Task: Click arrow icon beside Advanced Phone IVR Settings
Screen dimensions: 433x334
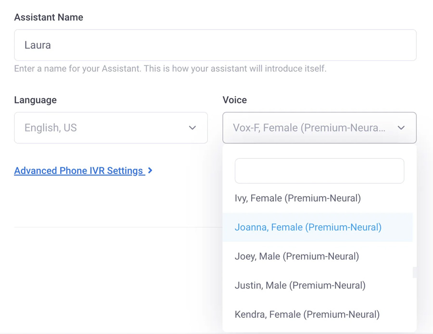Action: pyautogui.click(x=151, y=170)
